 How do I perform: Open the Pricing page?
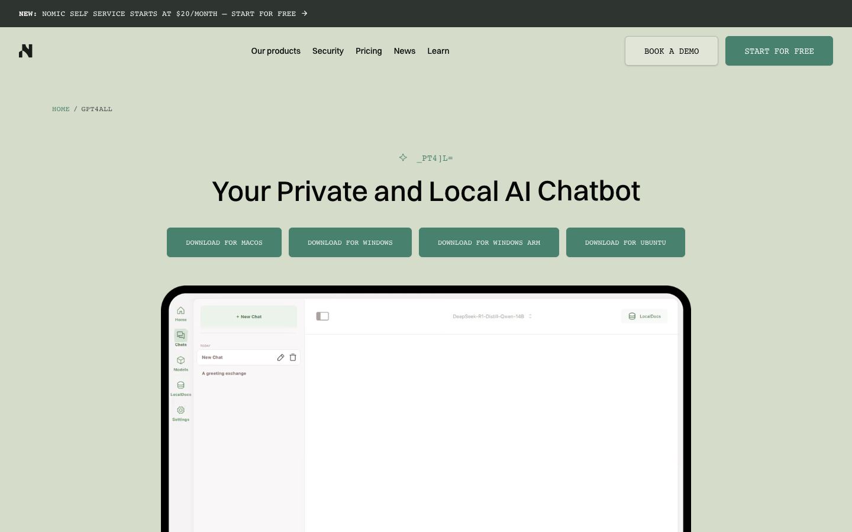[369, 51]
